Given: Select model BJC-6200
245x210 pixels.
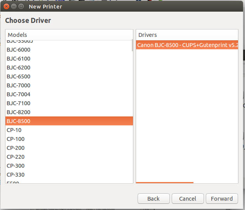Looking at the screenshot, I should [69, 68].
